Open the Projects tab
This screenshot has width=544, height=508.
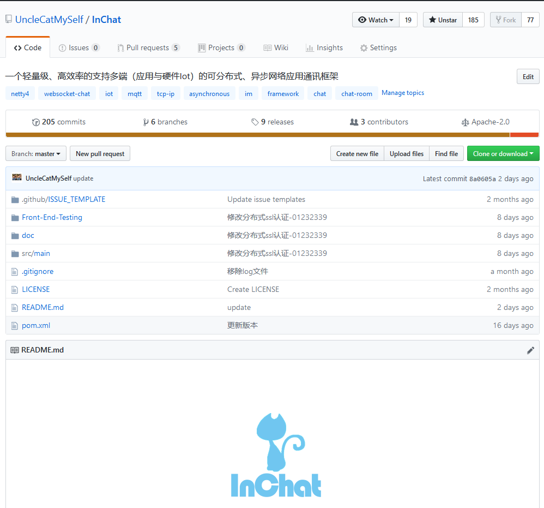222,47
